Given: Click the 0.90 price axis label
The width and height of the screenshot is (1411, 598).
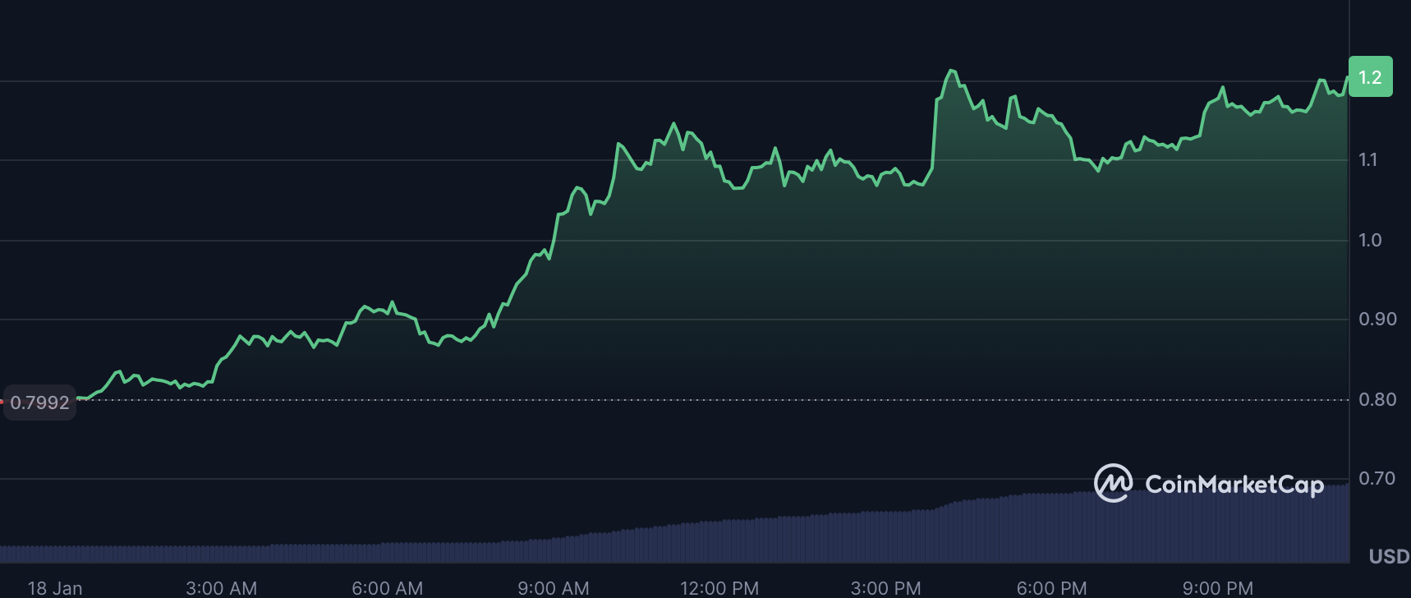Looking at the screenshot, I should [x=1377, y=319].
